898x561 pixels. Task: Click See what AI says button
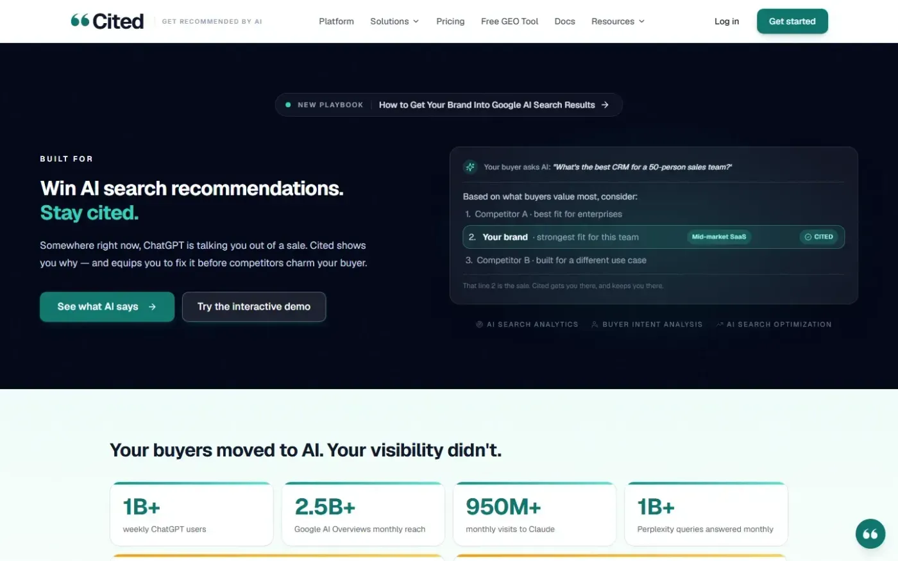pos(107,306)
